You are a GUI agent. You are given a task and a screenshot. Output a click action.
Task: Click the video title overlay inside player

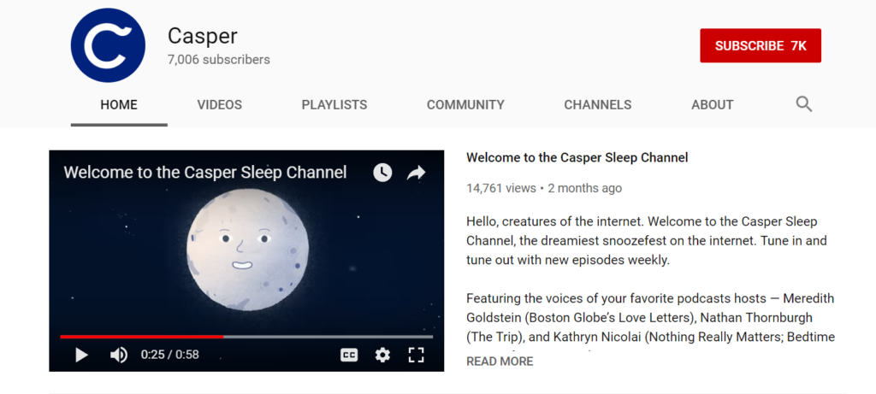pos(205,173)
